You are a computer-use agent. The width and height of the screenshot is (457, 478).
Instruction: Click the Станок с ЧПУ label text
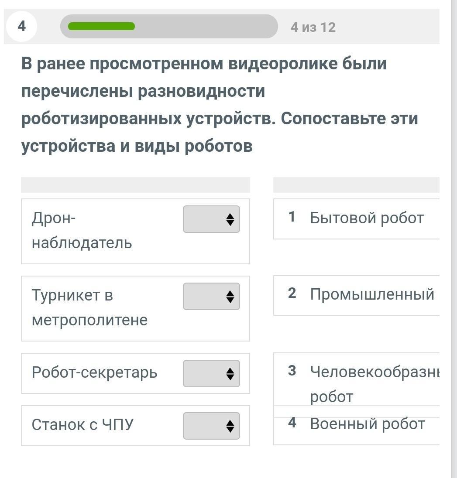tap(82, 425)
